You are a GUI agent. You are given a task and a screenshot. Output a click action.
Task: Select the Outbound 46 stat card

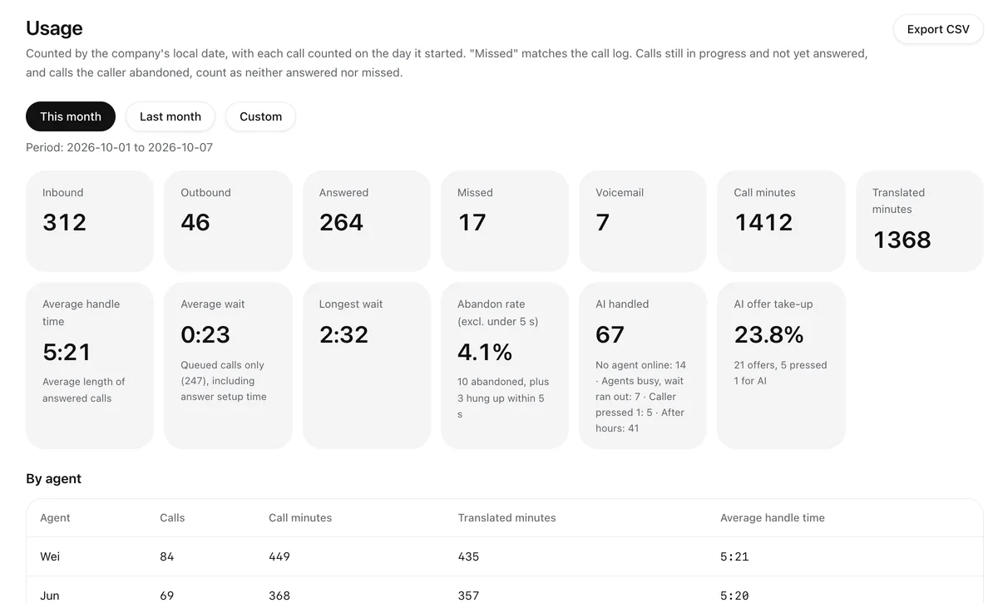click(228, 221)
